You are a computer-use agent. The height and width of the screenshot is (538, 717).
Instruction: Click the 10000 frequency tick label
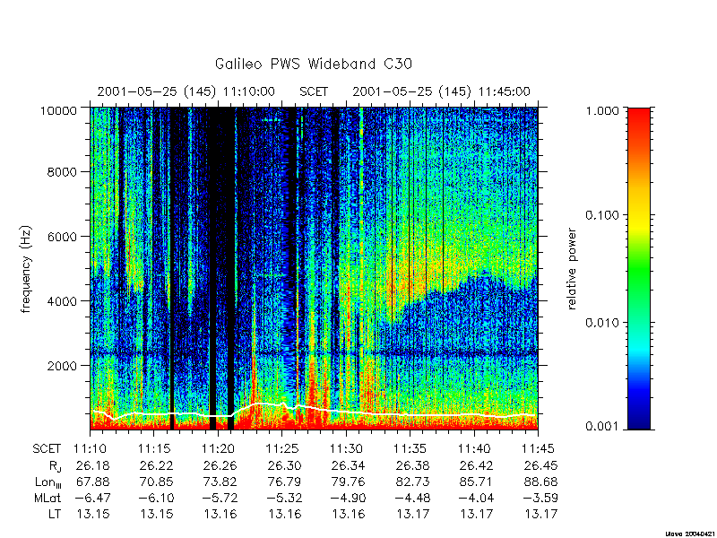[60, 110]
